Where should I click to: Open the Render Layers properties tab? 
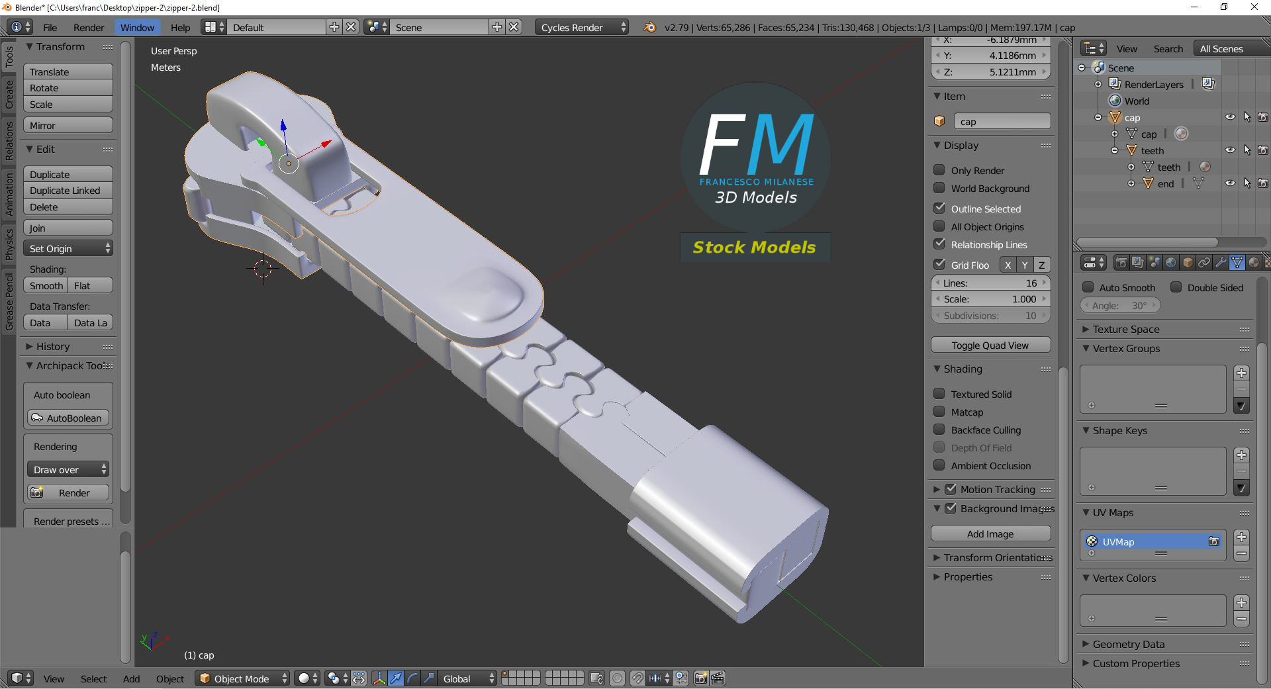pyautogui.click(x=1138, y=263)
